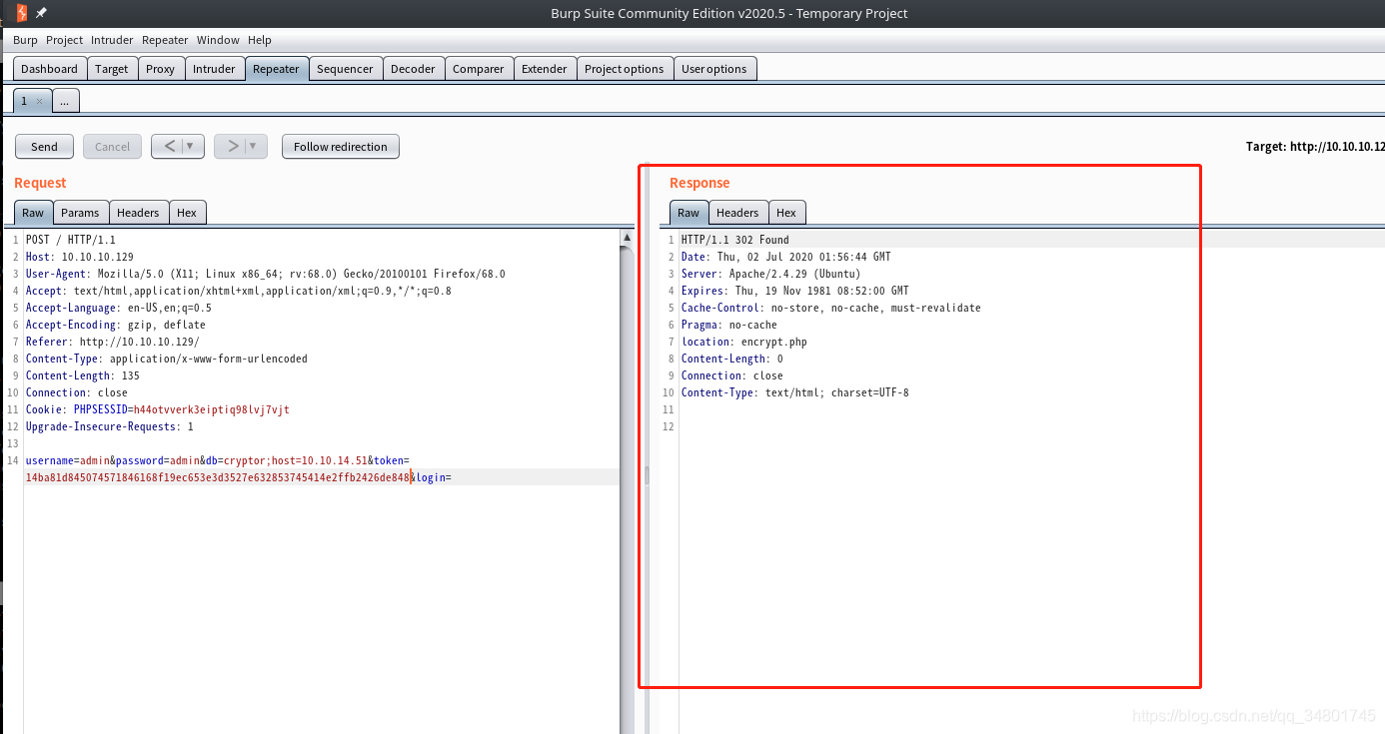Open the Project options tab
1385x734 pixels.
tap(624, 69)
